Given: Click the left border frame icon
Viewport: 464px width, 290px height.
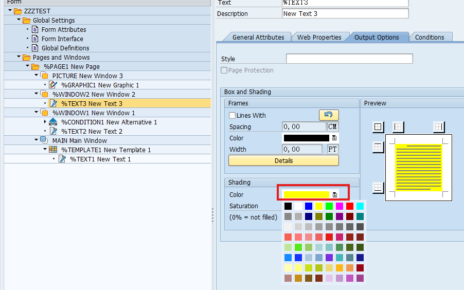Looking at the screenshot, I should pos(398,127).
